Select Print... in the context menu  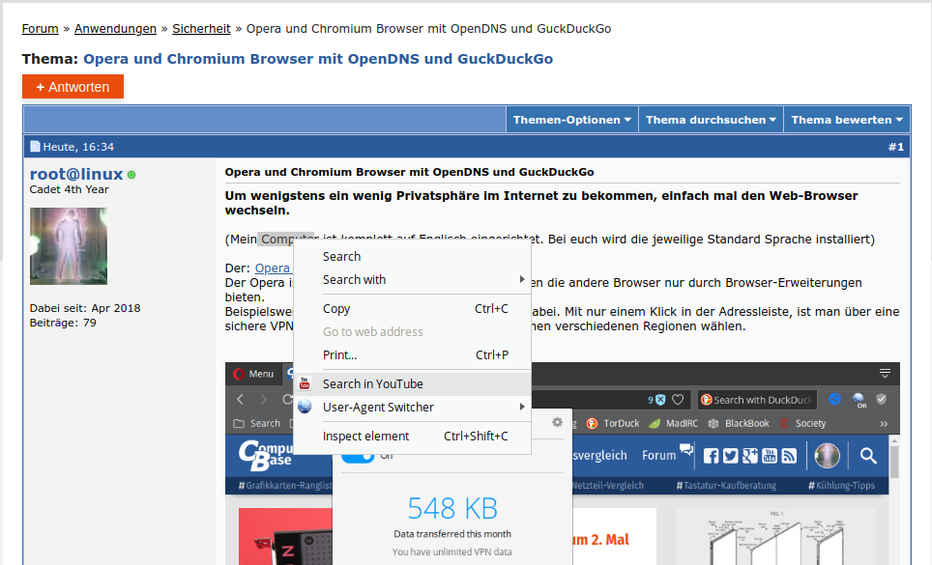(x=413, y=354)
